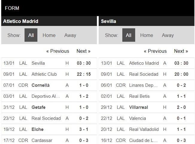Viewport: 195px width, 144px height.
Task: Open the Atletico Madrid vs Athletic Club match
Action: click(44, 74)
